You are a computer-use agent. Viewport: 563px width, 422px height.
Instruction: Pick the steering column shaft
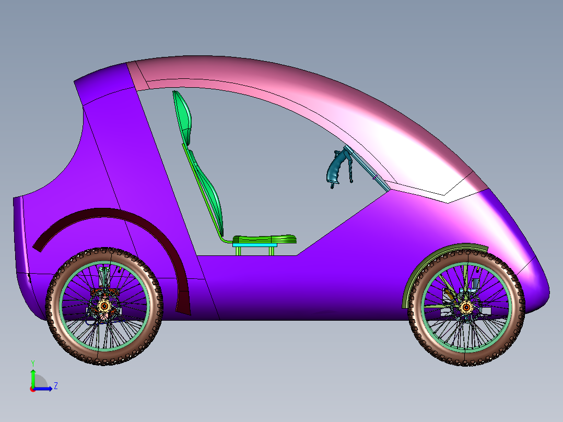pyautogui.click(x=368, y=169)
